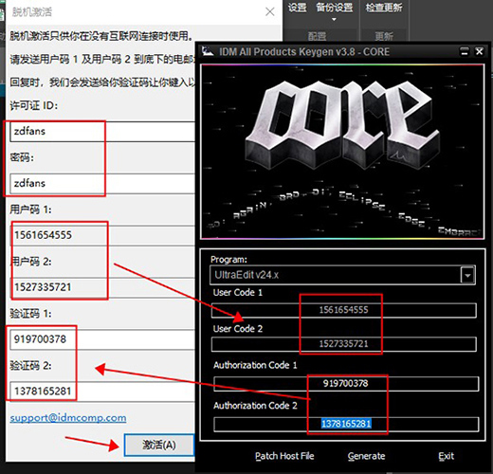Click Exit in the keygen window
This screenshot has width=493, height=474.
[447, 456]
